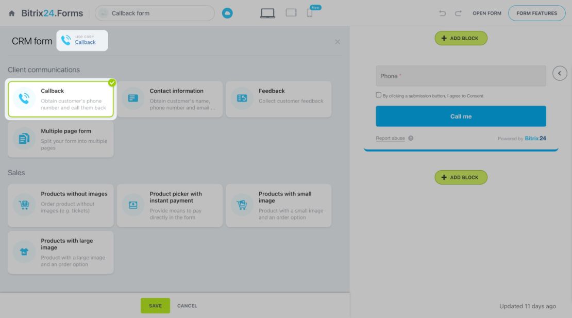Viewport: 572px width, 318px height.
Task: Open the Callback use case tab
Action: point(82,41)
